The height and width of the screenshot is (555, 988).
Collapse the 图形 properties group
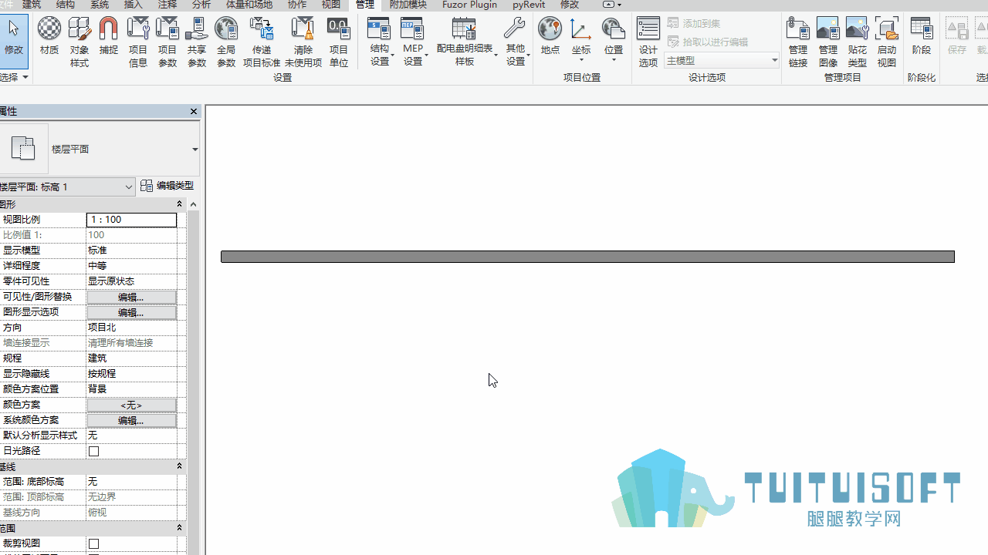(179, 204)
